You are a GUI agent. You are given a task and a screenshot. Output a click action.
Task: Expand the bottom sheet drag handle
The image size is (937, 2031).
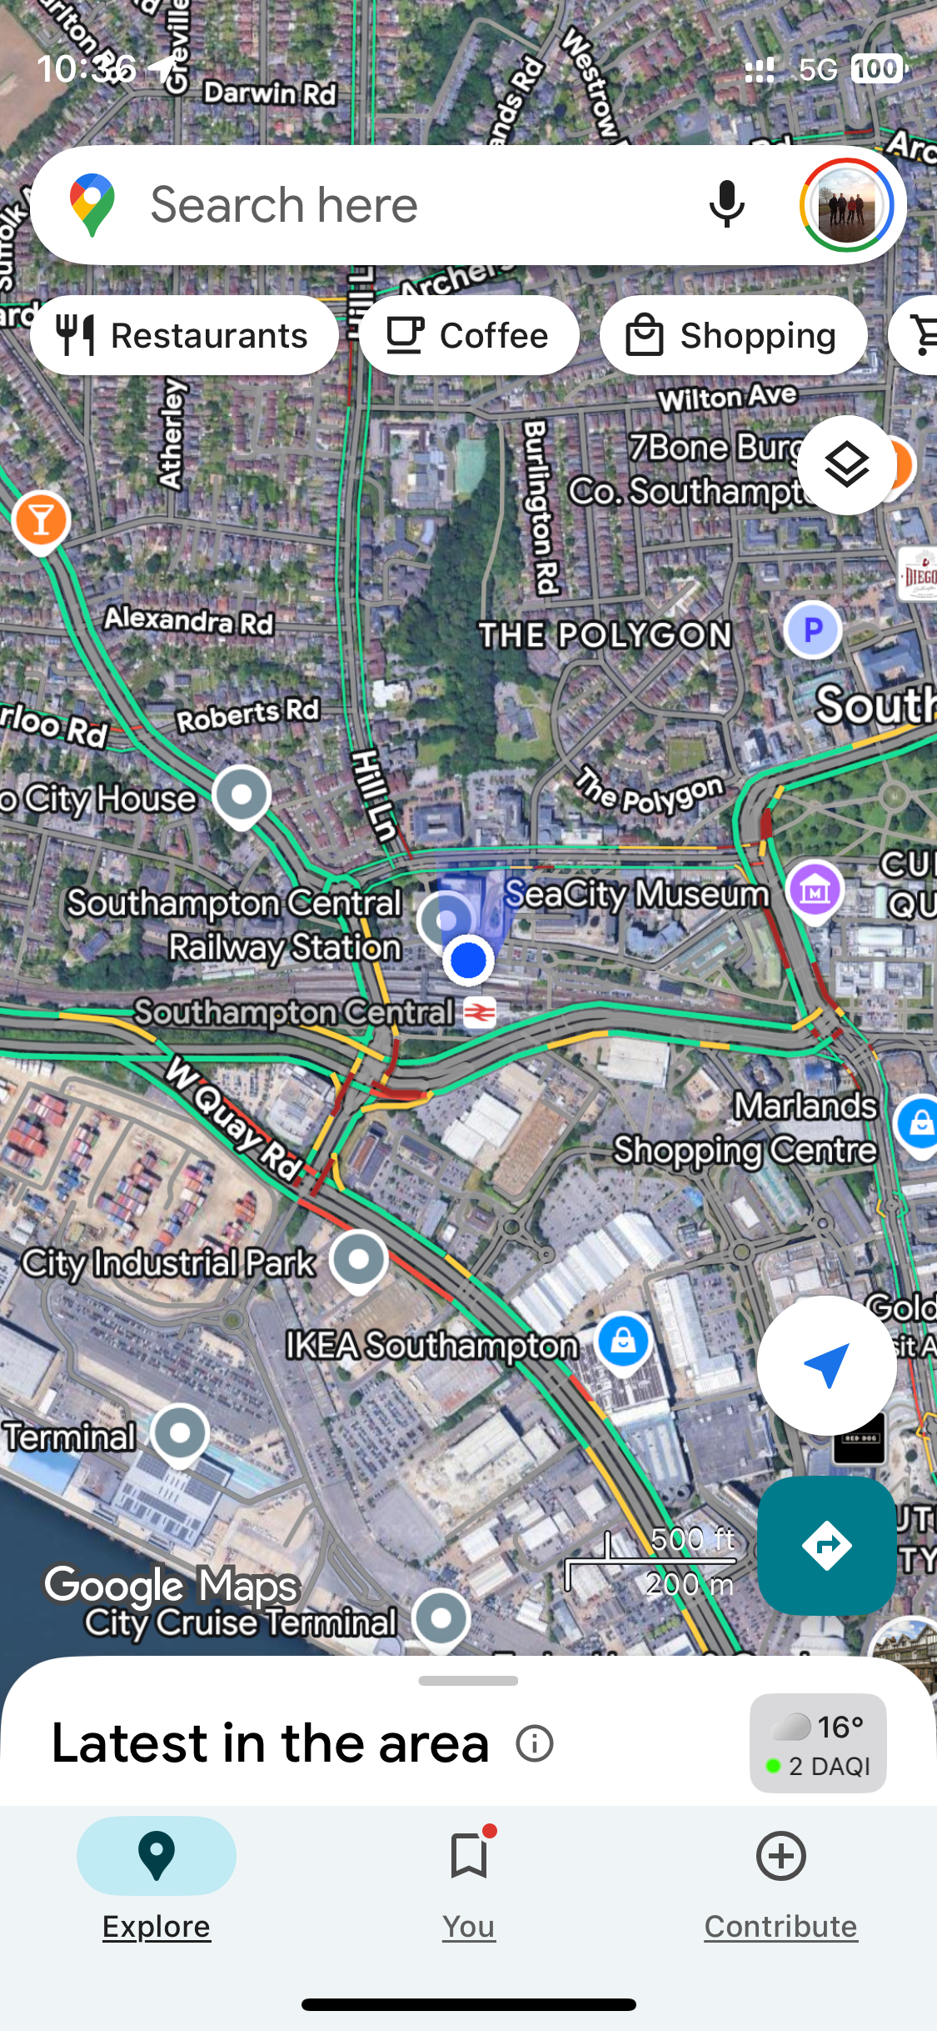(468, 1681)
